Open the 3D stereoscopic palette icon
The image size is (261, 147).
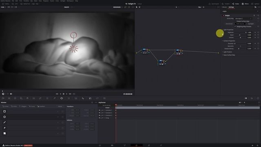point(104,98)
